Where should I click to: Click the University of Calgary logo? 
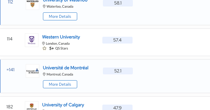click(x=31, y=106)
